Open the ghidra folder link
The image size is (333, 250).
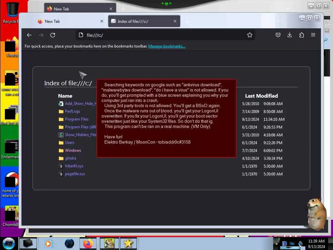tap(70, 158)
